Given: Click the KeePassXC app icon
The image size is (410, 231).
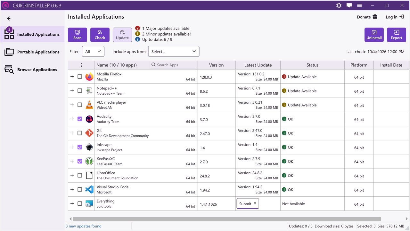Looking at the screenshot, I should [x=89, y=161].
